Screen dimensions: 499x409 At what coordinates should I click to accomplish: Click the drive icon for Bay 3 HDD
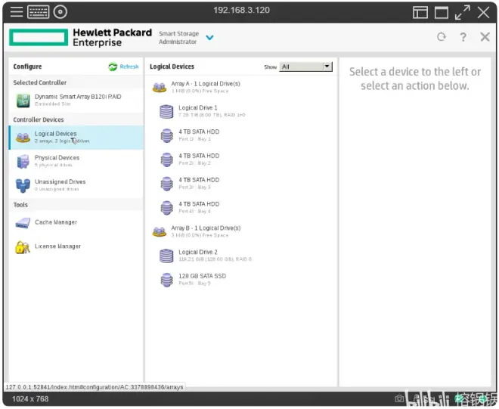click(x=167, y=184)
